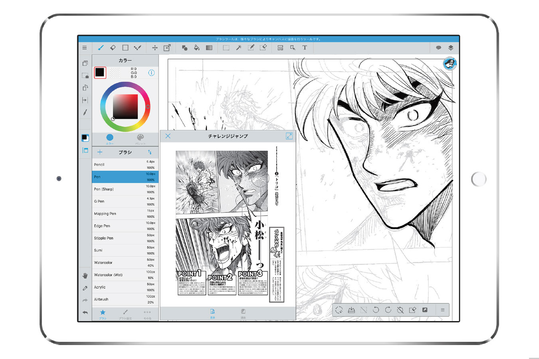Click the hue ring handle
Image resolution: width=539 pixels, height=359 pixels.
(148, 107)
